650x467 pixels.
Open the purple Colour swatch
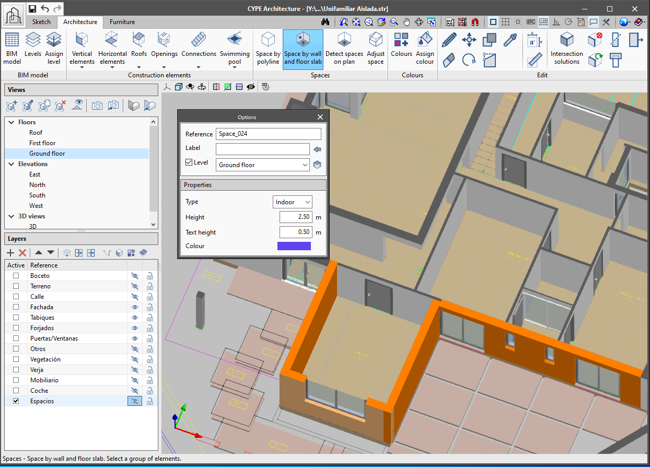click(x=294, y=246)
